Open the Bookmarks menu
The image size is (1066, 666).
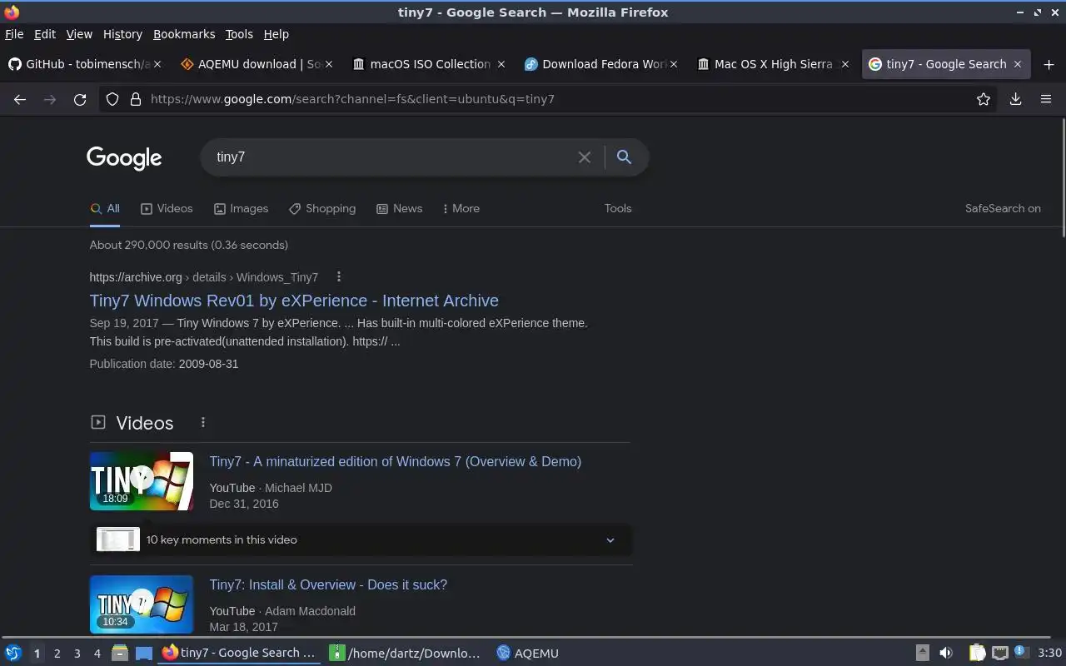(184, 34)
